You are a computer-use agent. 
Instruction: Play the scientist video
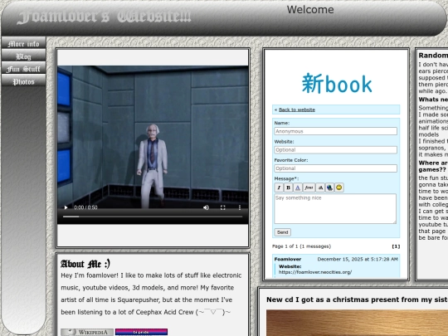66,207
